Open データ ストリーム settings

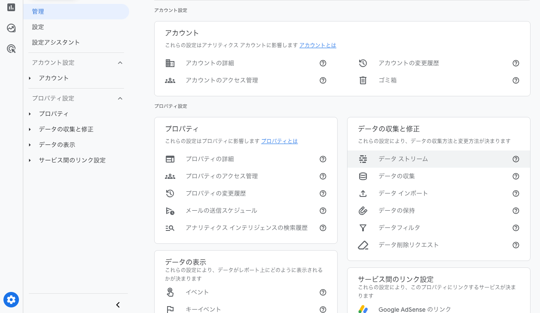point(439,159)
